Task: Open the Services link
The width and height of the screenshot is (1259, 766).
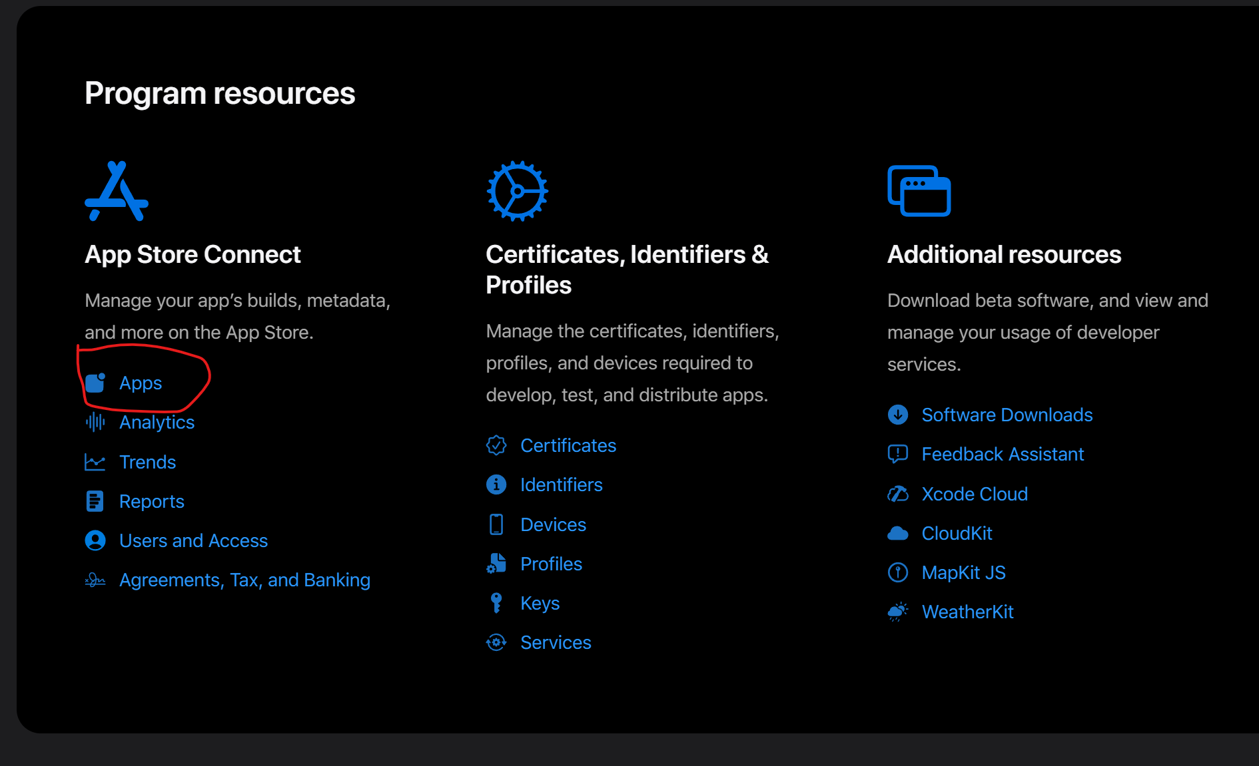Action: click(556, 642)
